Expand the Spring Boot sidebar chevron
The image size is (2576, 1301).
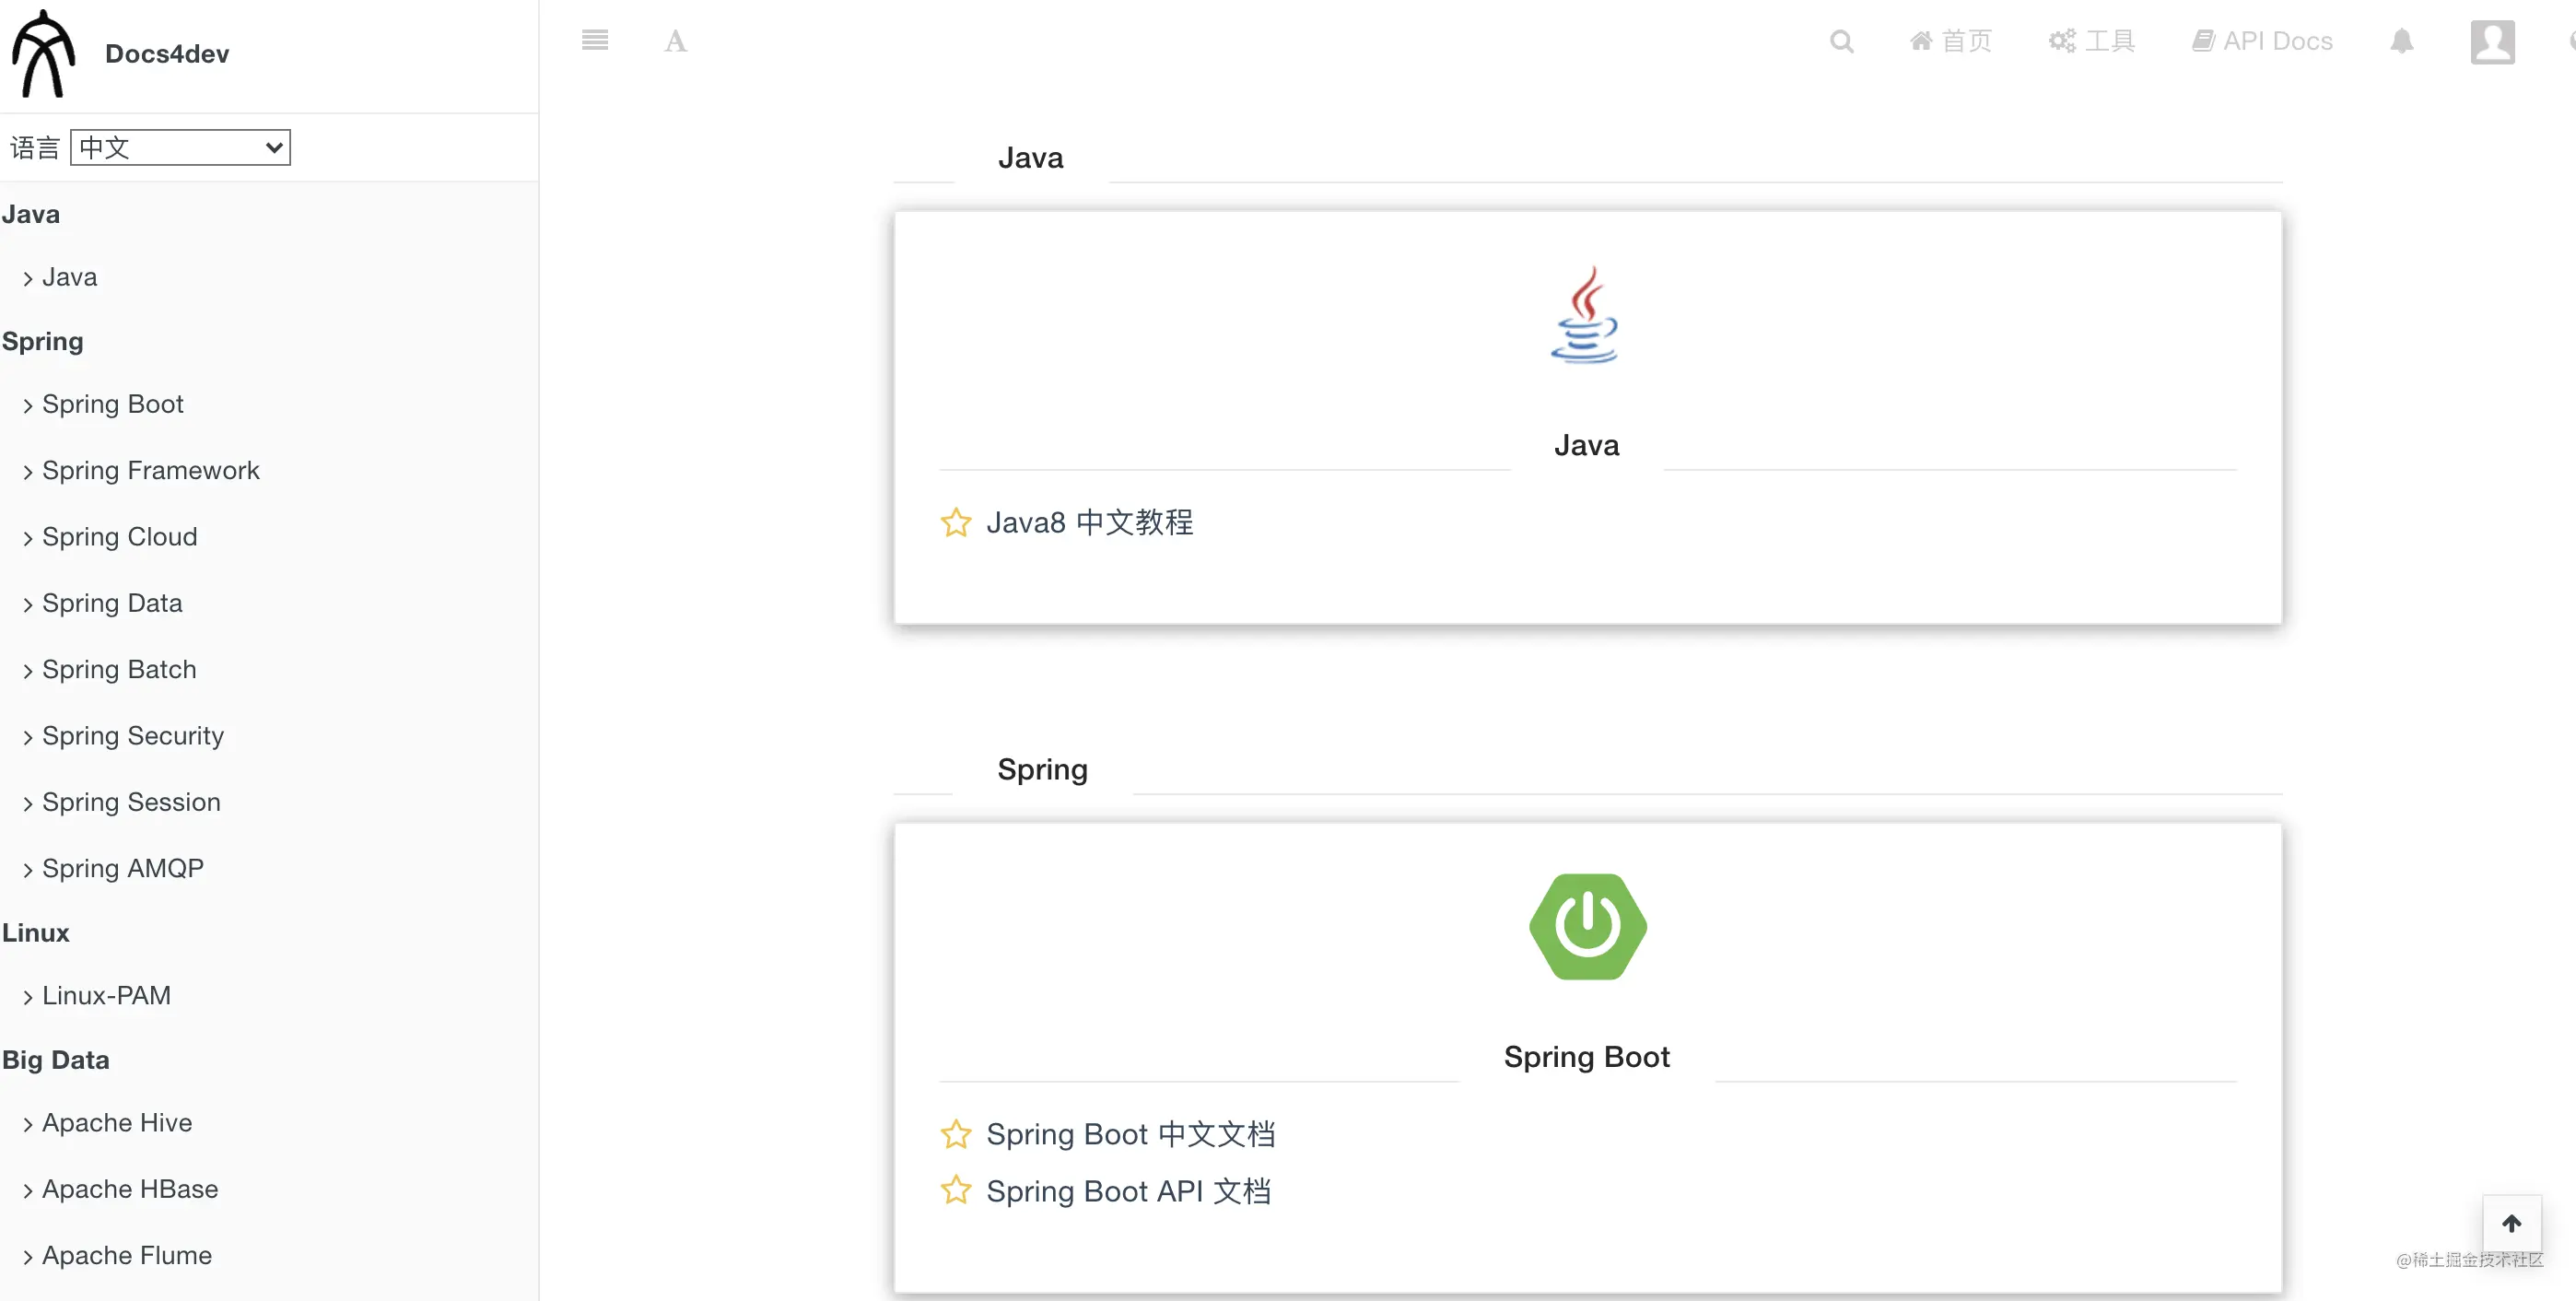(28, 406)
